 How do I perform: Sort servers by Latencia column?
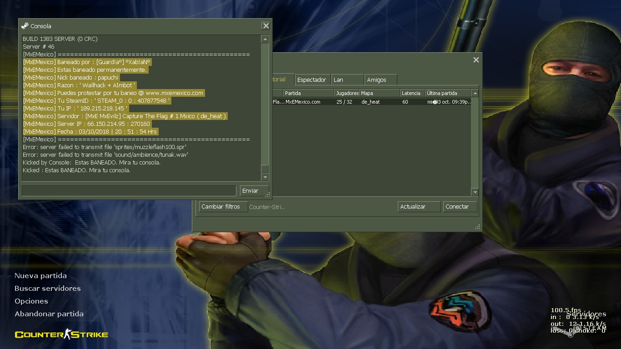coord(412,93)
